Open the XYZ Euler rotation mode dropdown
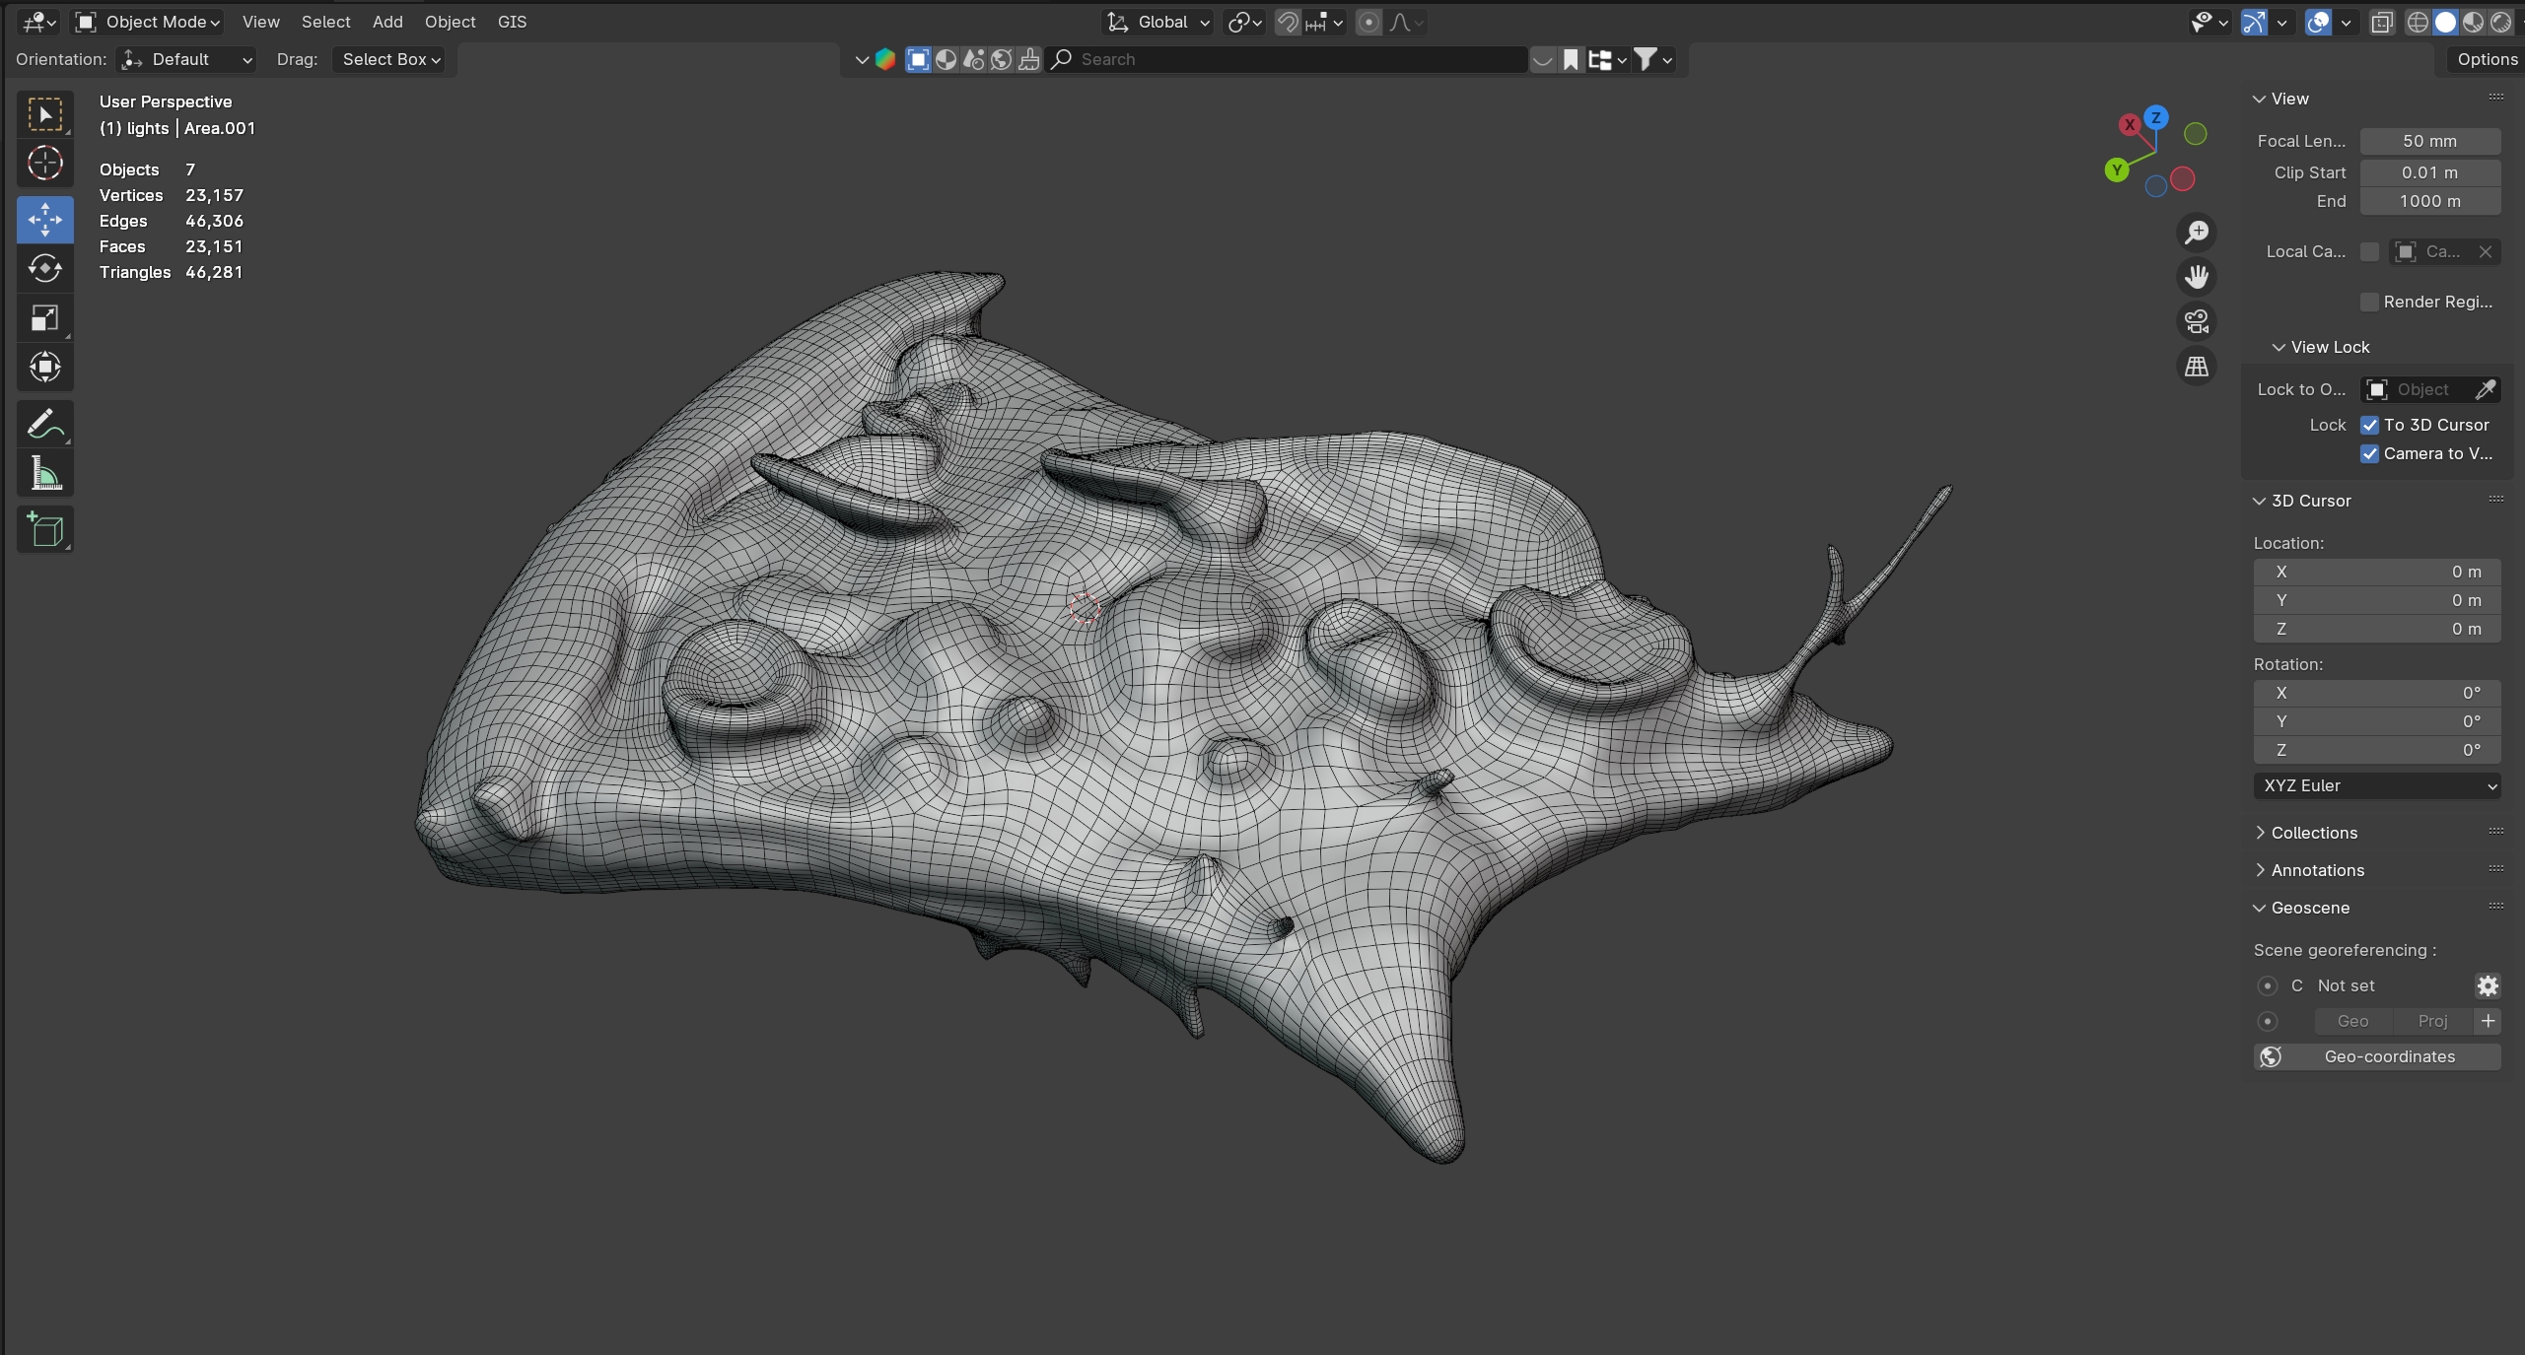The image size is (2525, 1355). click(2376, 785)
